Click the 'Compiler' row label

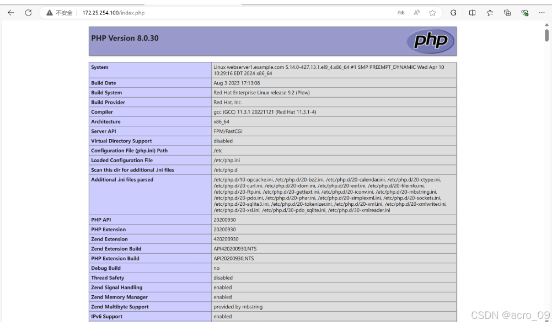coord(102,112)
